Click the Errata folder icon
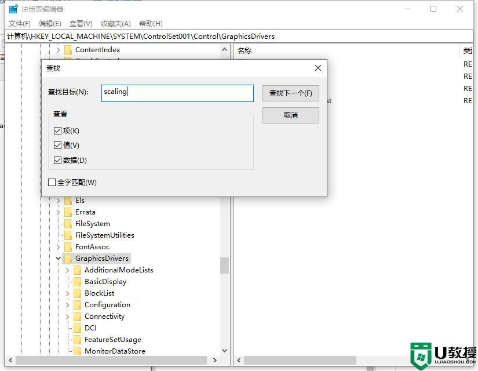Image resolution: width=478 pixels, height=371 pixels. (68, 212)
